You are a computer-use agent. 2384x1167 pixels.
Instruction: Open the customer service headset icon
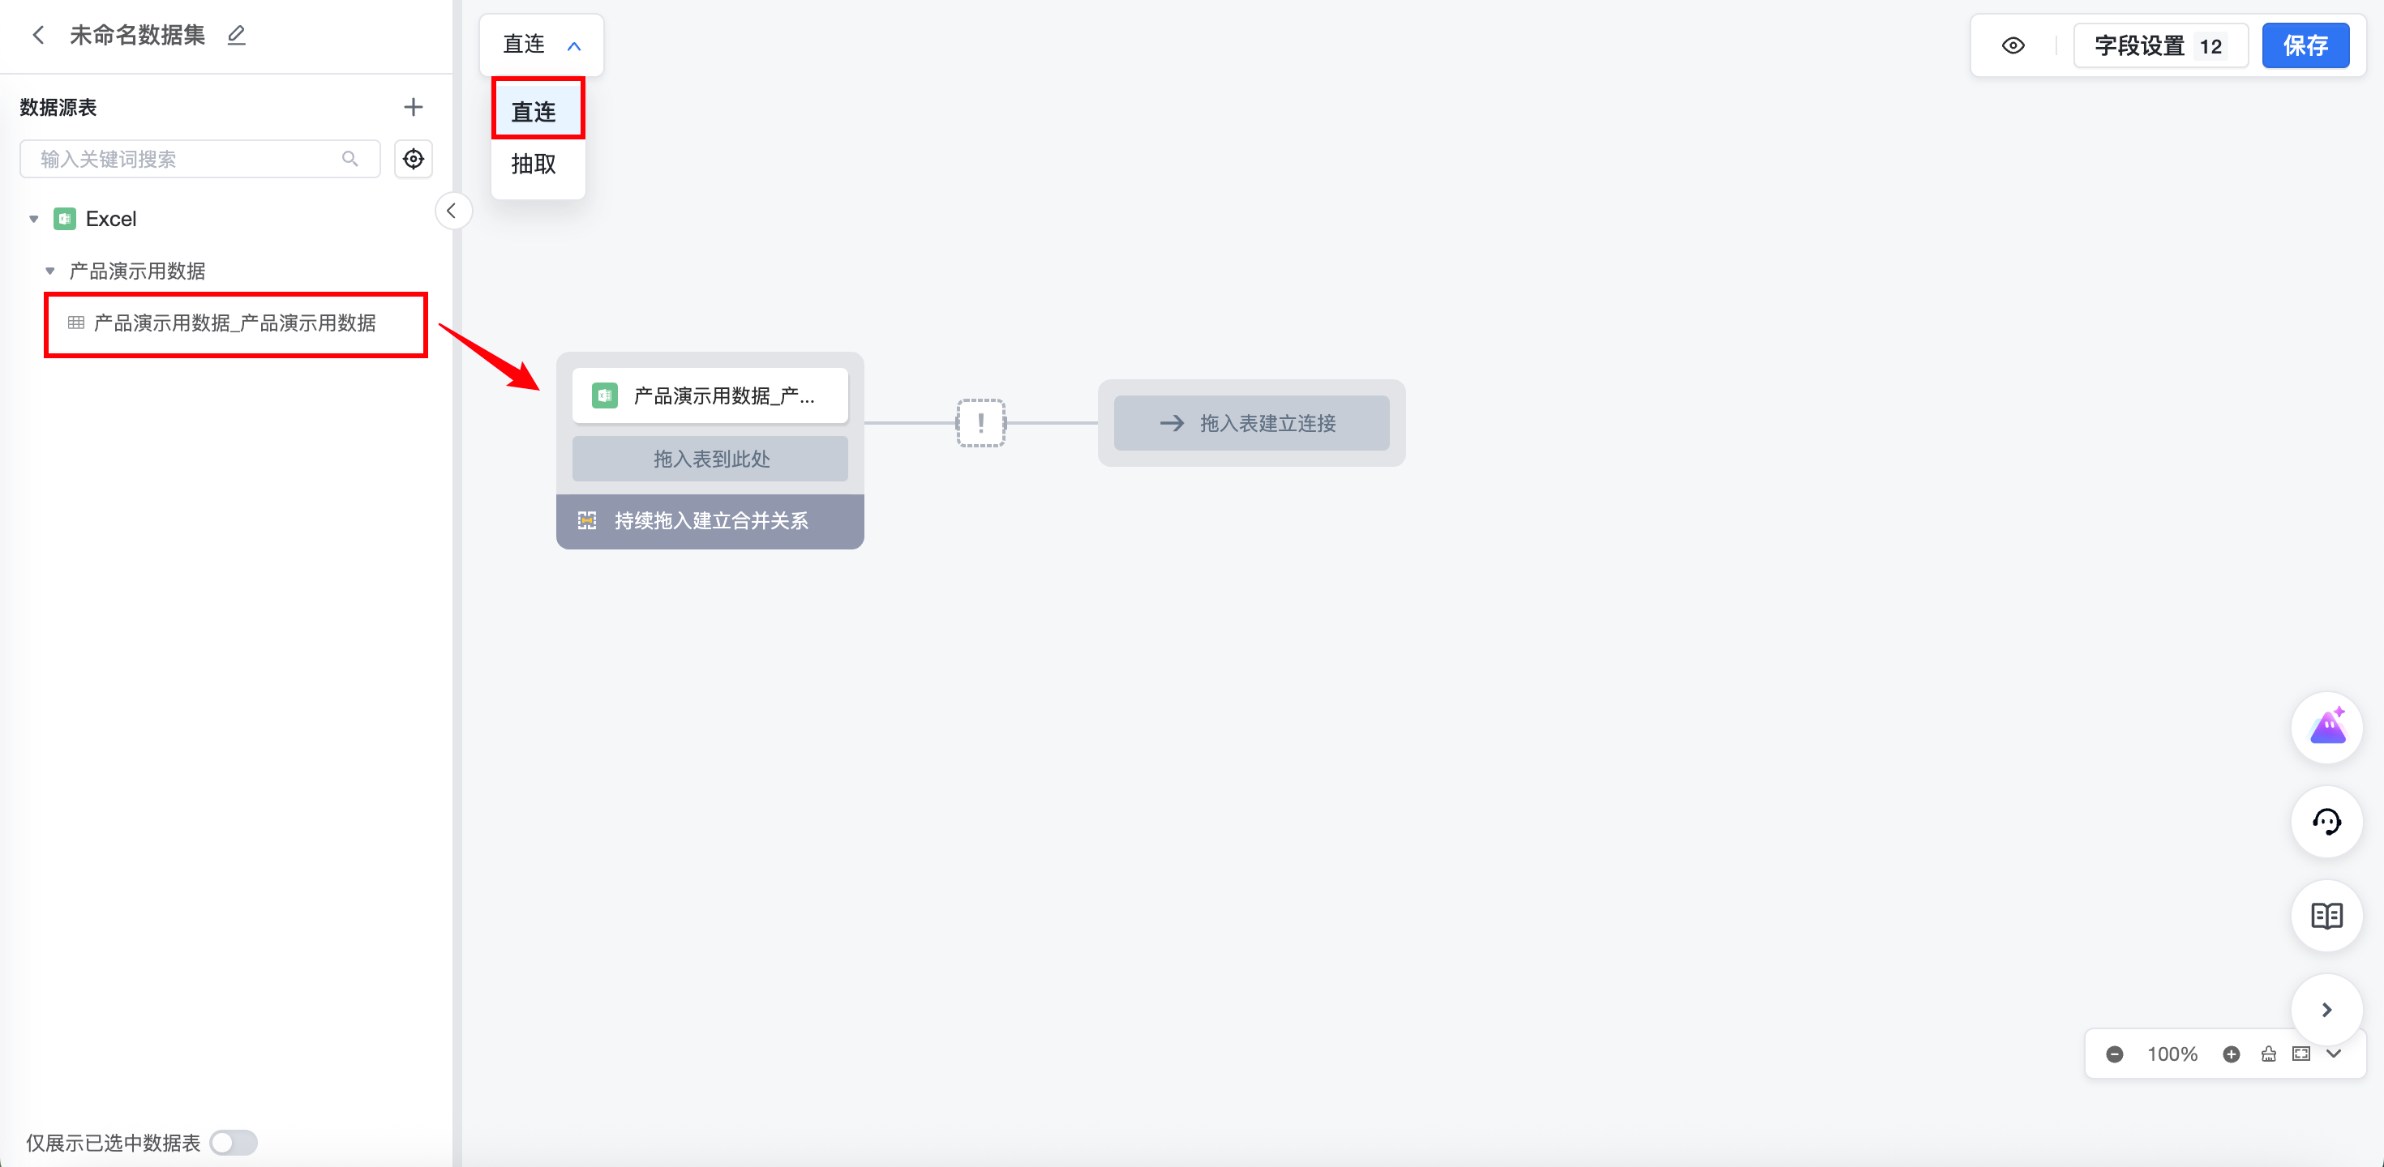pos(2326,821)
